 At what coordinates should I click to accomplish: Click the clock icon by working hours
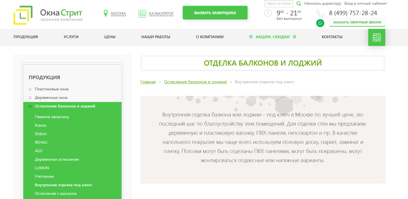pos(268,13)
